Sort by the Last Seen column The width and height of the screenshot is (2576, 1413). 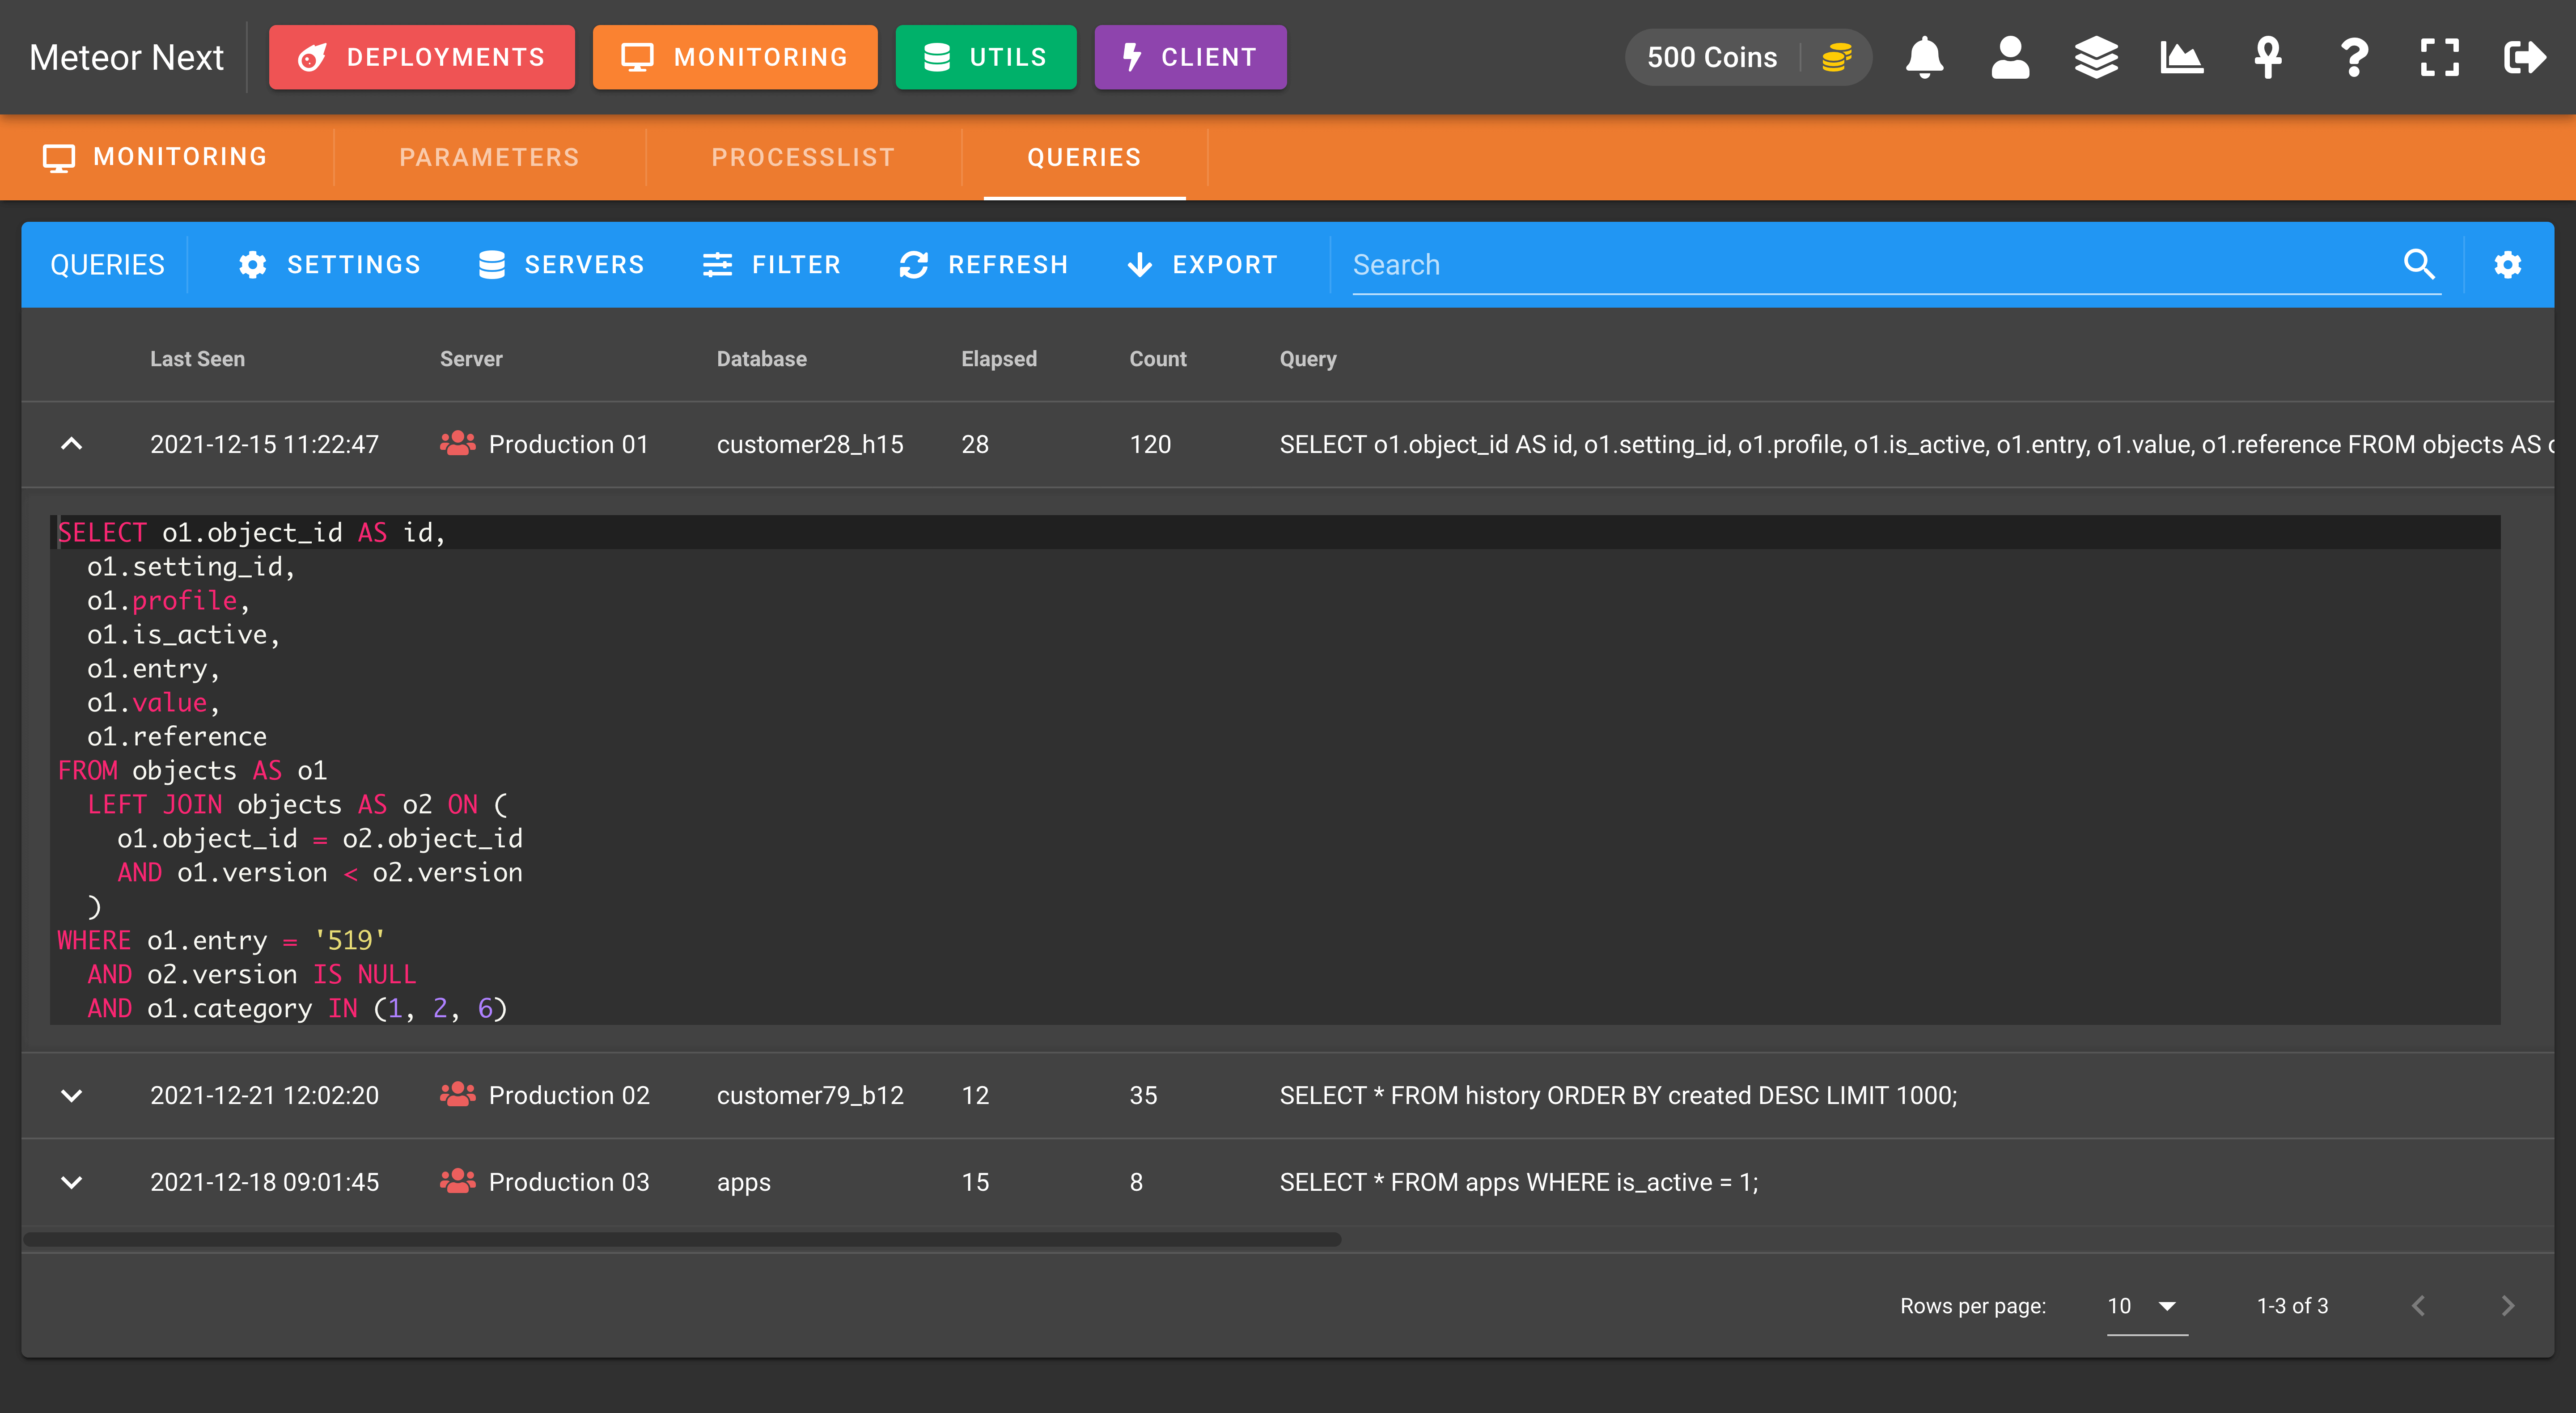click(x=197, y=358)
